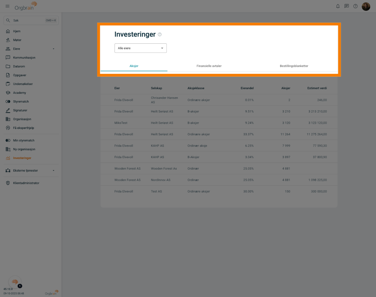Click the 3 213 210,00 estimated value

(317, 112)
